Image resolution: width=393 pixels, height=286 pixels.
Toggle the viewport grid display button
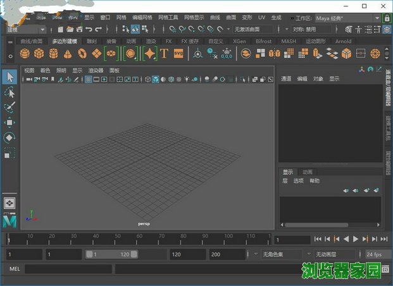coord(89,79)
